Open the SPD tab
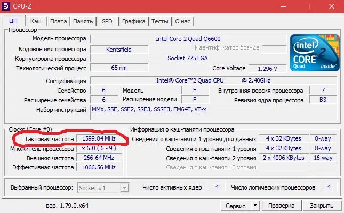This screenshot has height=213, width=344. pyautogui.click(x=107, y=21)
